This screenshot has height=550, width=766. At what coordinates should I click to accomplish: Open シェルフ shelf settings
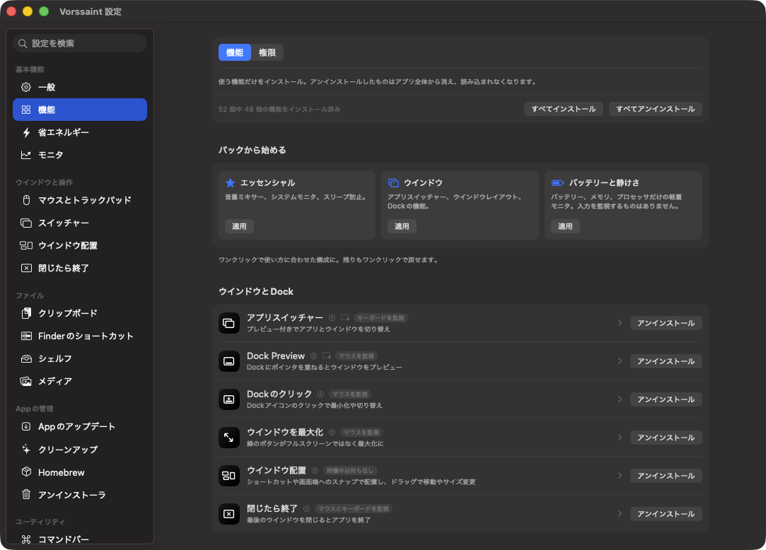pos(80,358)
